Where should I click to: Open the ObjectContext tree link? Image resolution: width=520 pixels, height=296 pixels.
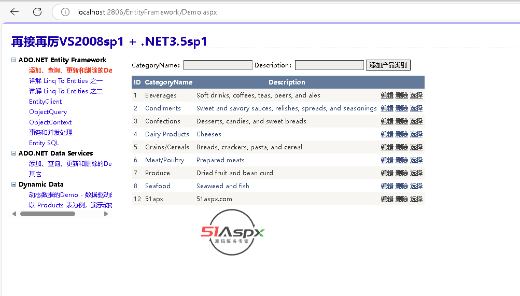(50, 122)
